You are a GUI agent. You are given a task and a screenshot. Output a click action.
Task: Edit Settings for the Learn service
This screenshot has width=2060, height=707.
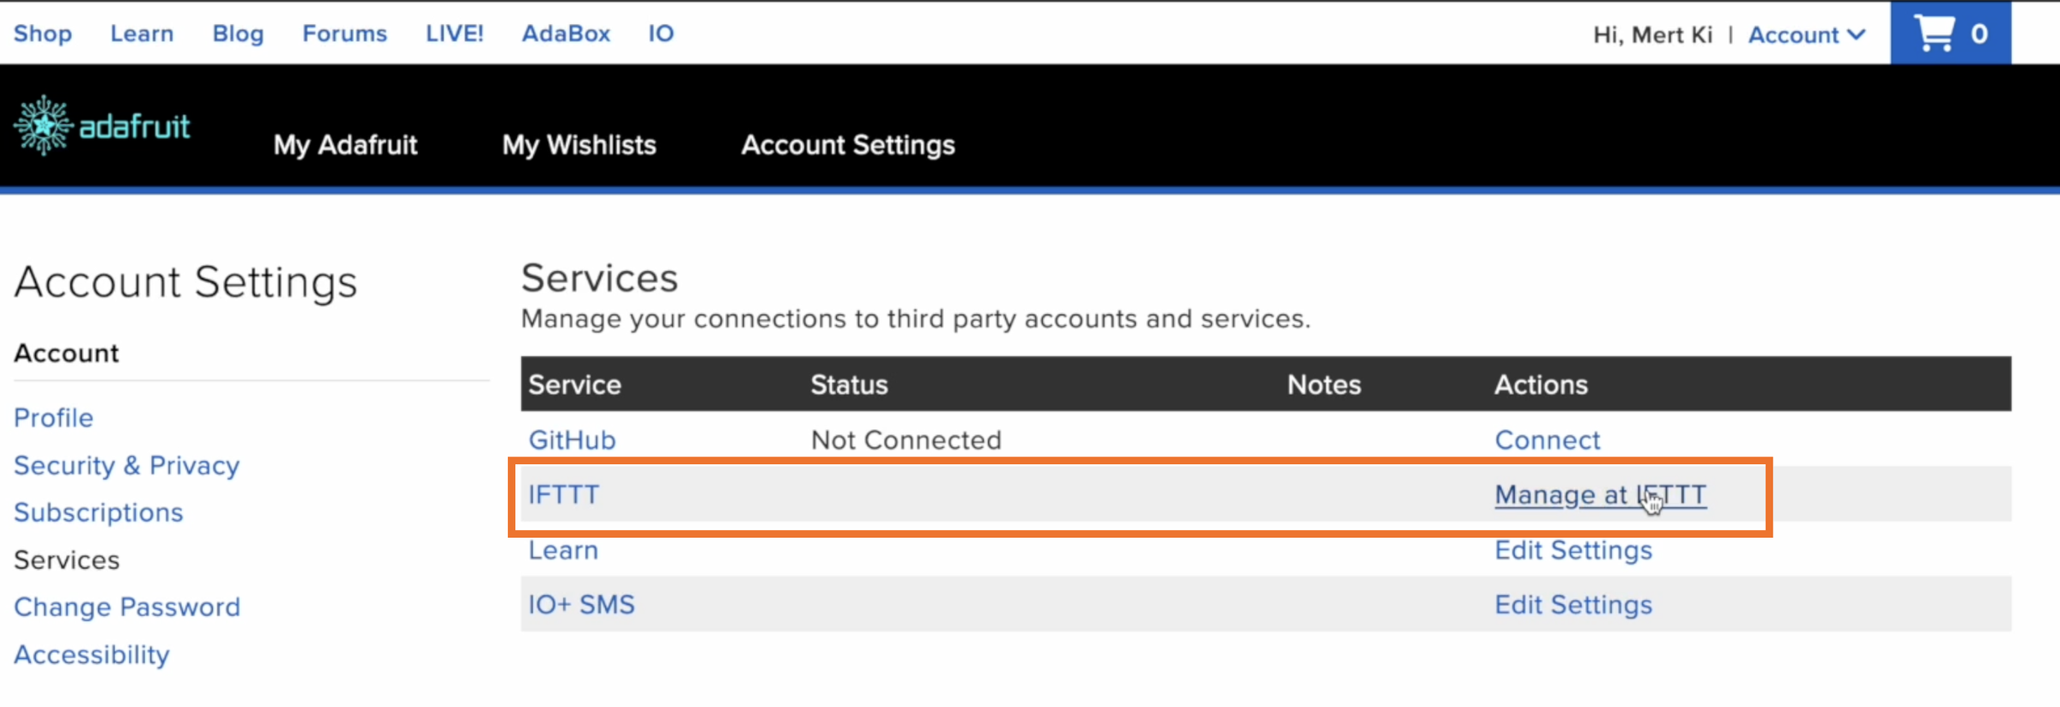(x=1573, y=550)
